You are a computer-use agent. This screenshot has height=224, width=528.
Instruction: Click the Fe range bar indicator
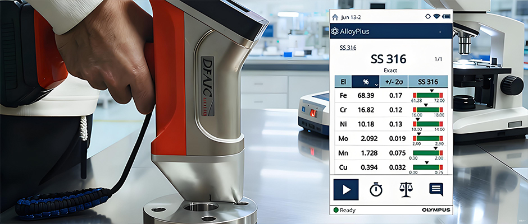(x=428, y=95)
